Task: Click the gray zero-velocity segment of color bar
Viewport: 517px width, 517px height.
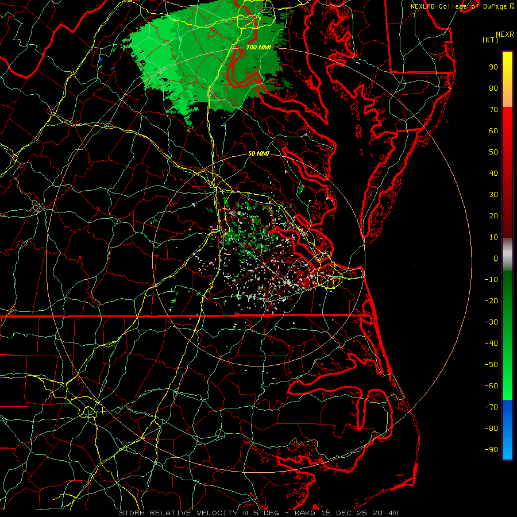Action: point(507,254)
